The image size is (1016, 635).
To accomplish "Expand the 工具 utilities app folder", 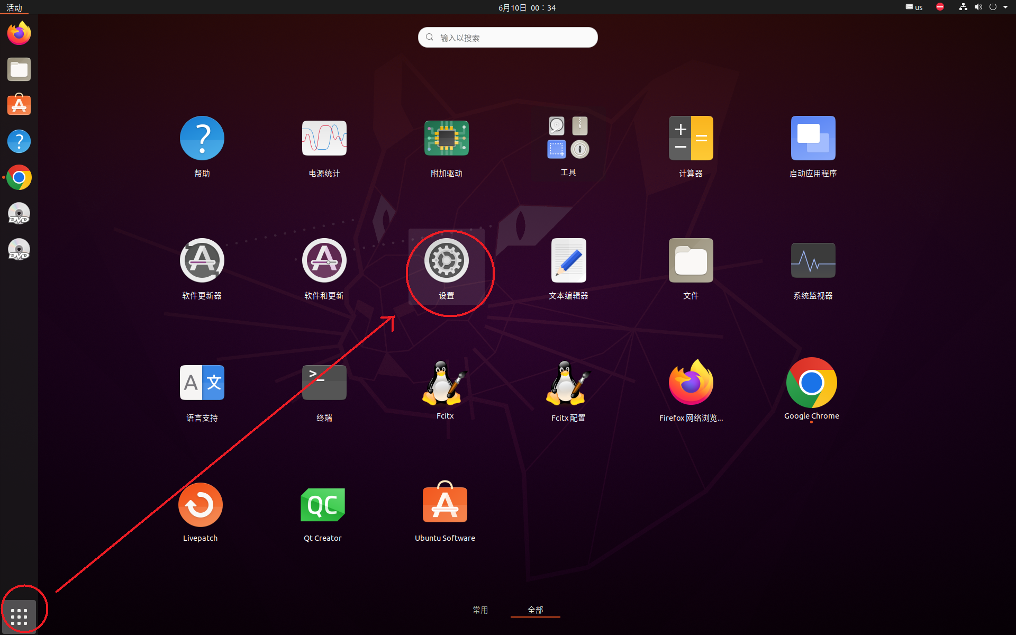I will point(568,139).
